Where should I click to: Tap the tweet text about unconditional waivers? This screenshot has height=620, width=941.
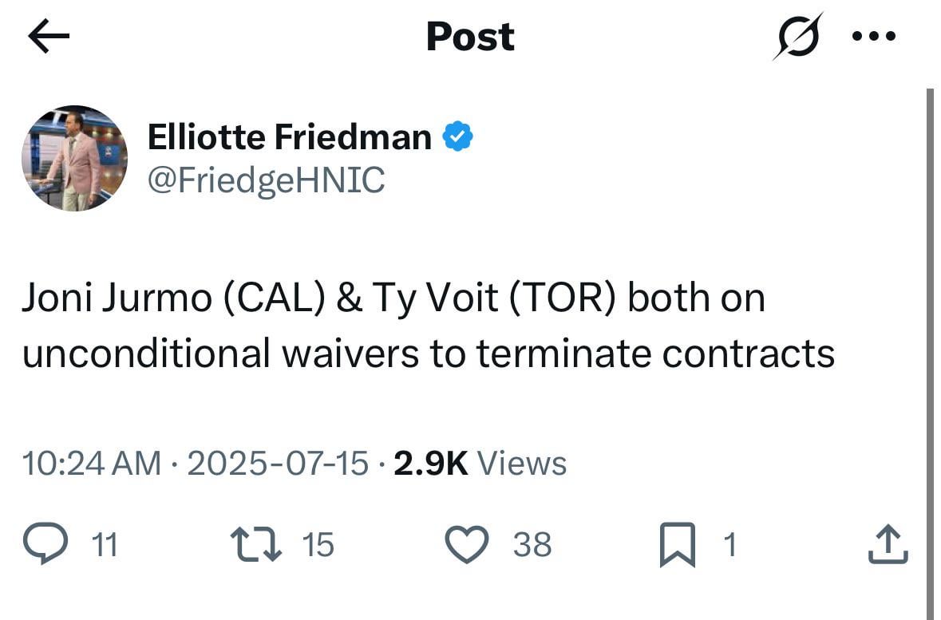(x=428, y=325)
